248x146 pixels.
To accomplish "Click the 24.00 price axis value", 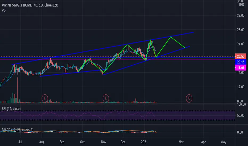I will pyautogui.click(x=241, y=44).
